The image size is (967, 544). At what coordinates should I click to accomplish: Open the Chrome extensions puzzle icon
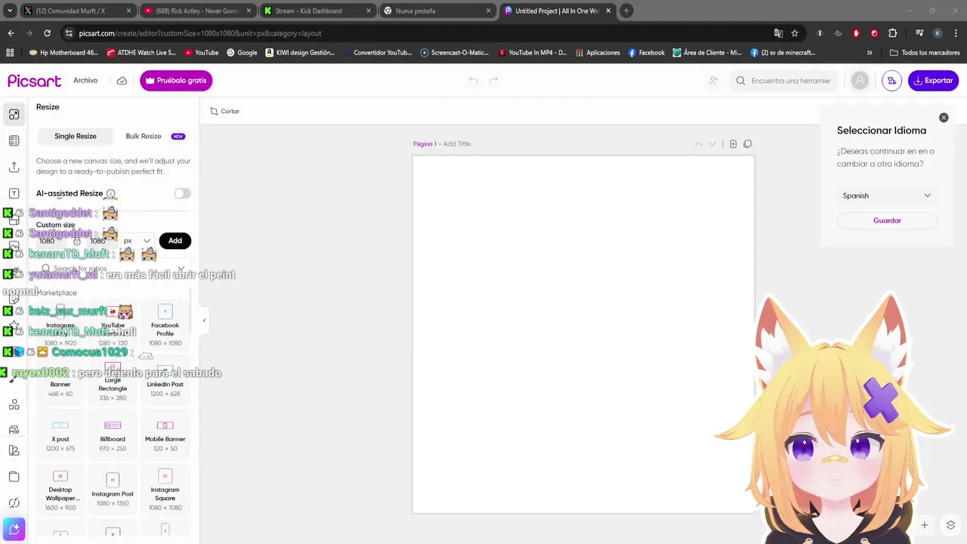click(x=892, y=33)
